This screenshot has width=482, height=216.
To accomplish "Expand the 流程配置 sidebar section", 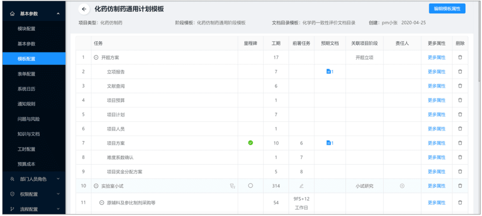I will tap(58, 209).
